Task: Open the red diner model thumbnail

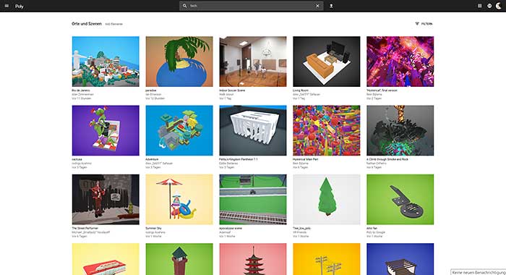Action: 106,259
